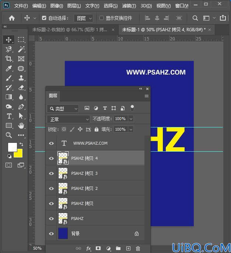Image resolution: width=231 pixels, height=253 pixels.
Task: Toggle Quick Mask mode
Action: 8,165
